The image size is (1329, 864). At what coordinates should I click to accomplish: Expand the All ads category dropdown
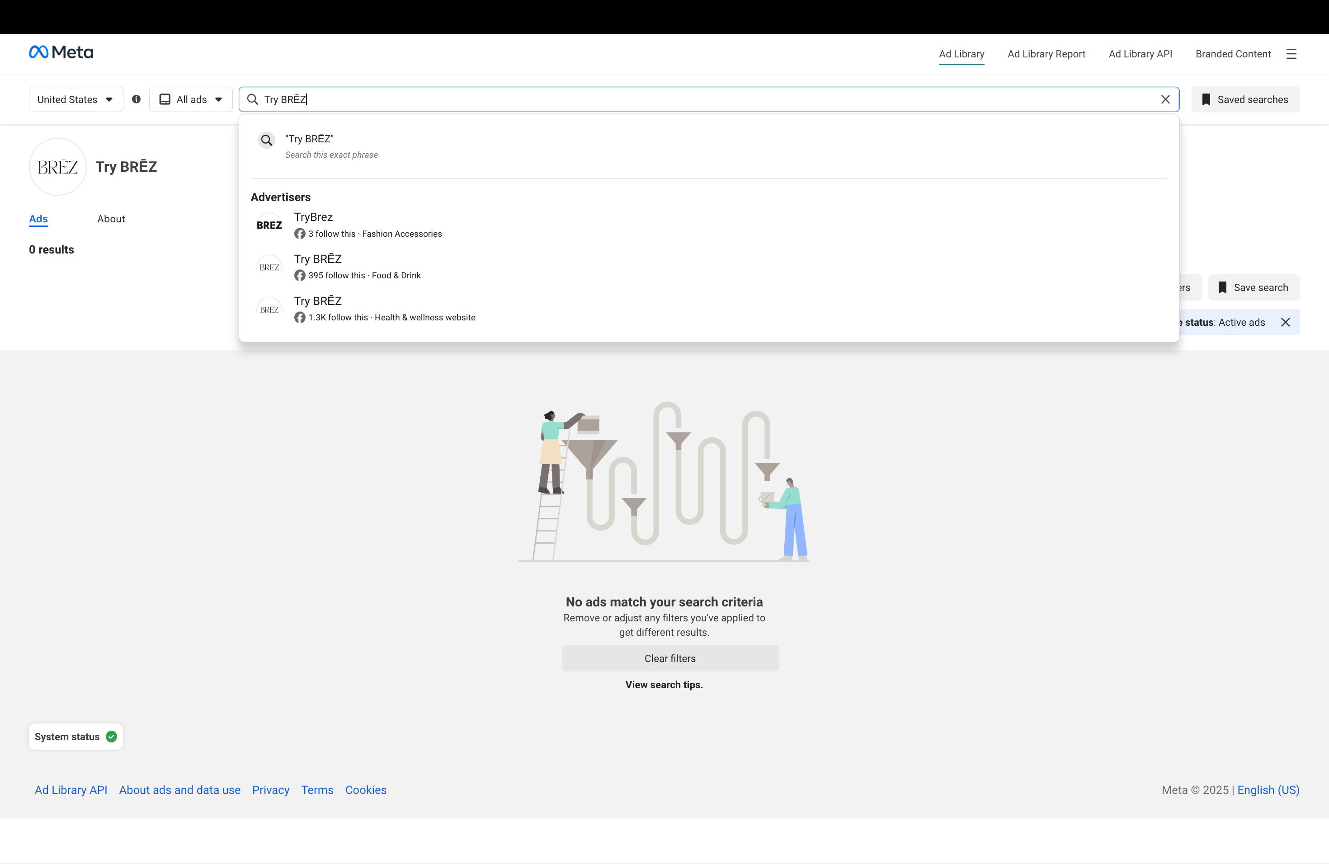point(191,99)
